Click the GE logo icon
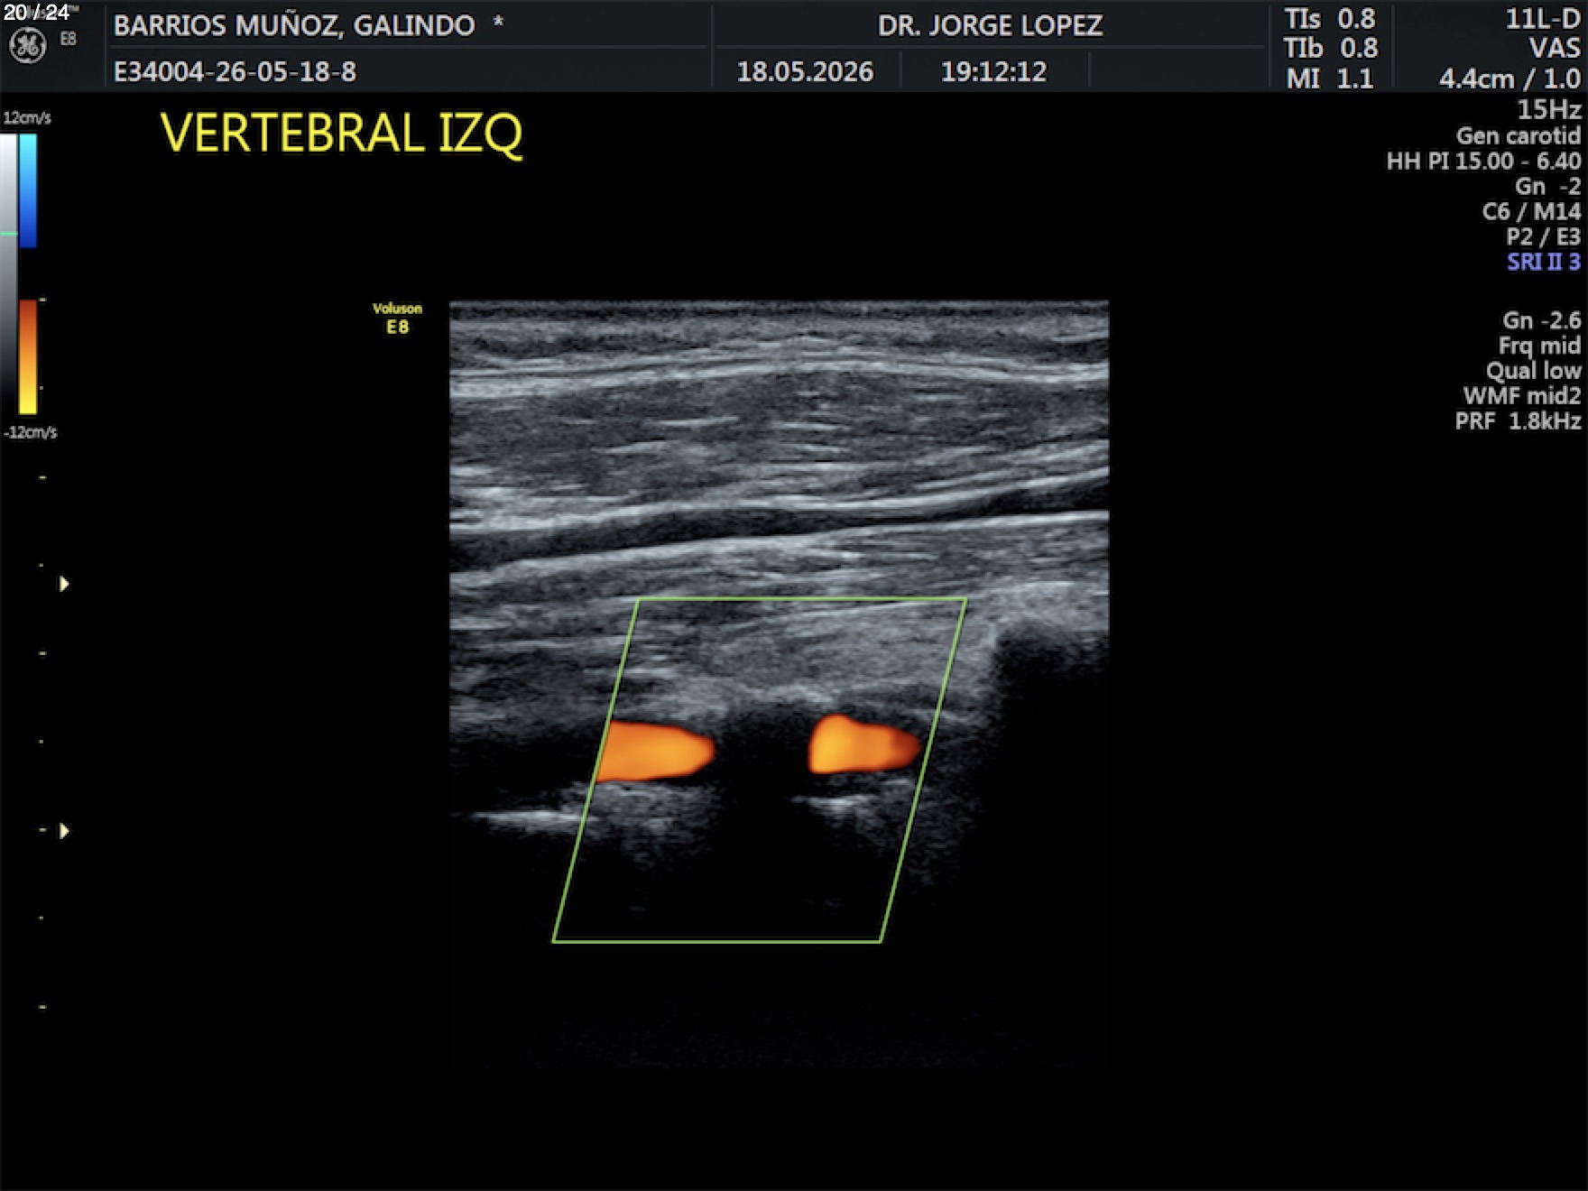The width and height of the screenshot is (1588, 1191). [x=27, y=46]
